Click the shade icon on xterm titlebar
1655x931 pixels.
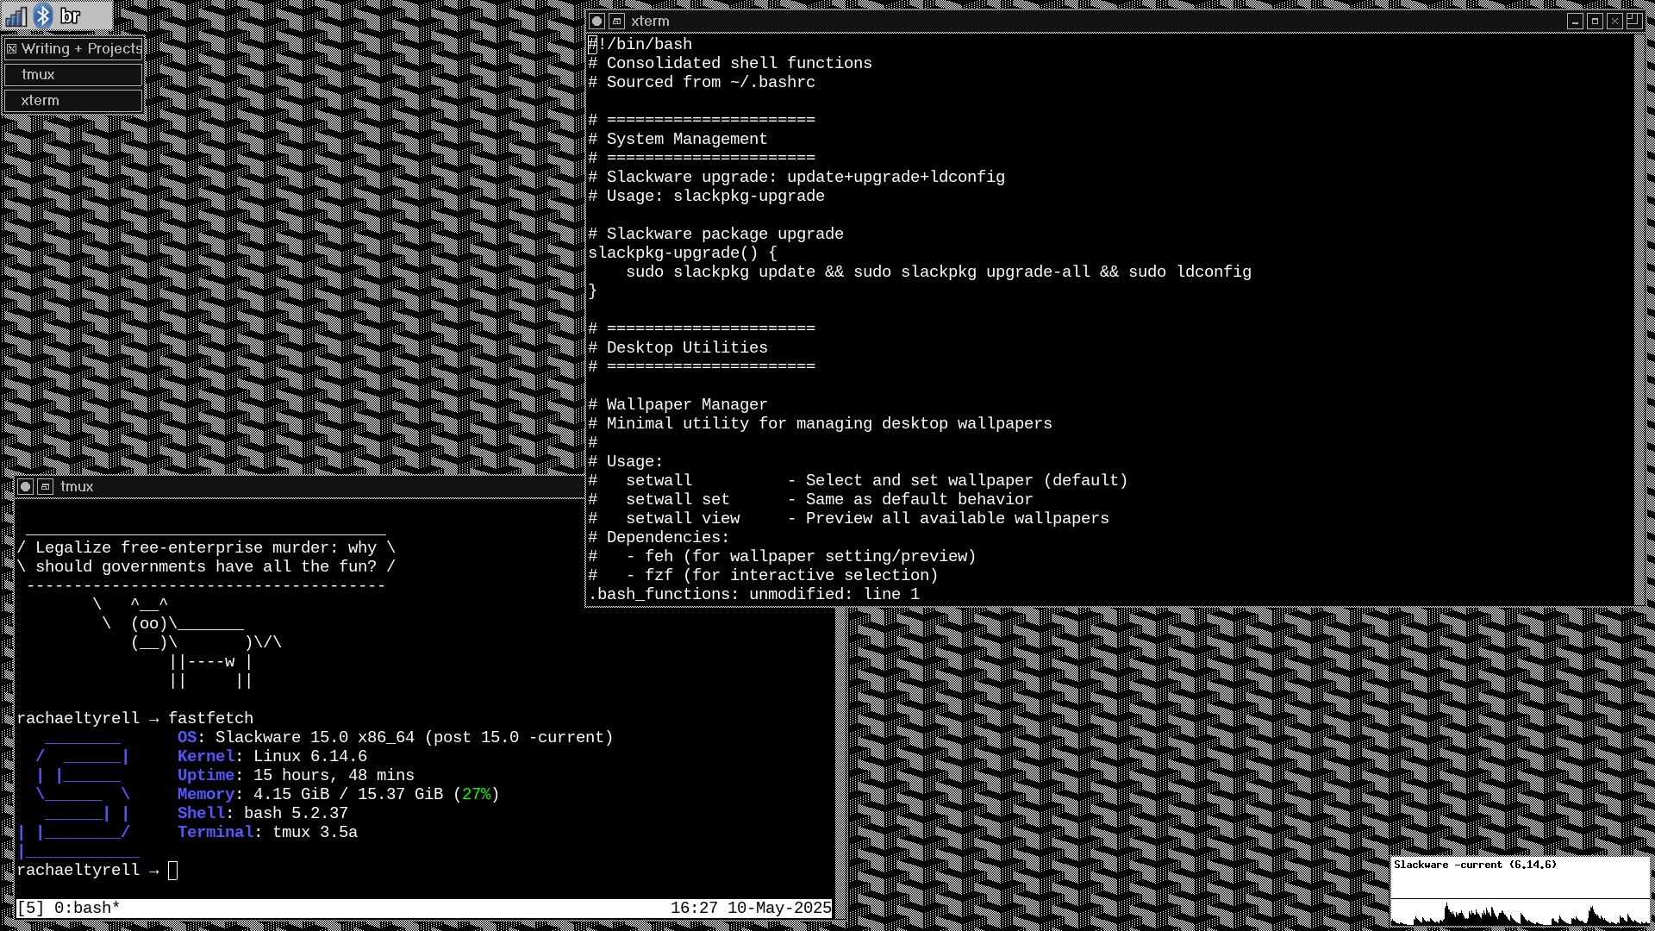[x=616, y=22]
